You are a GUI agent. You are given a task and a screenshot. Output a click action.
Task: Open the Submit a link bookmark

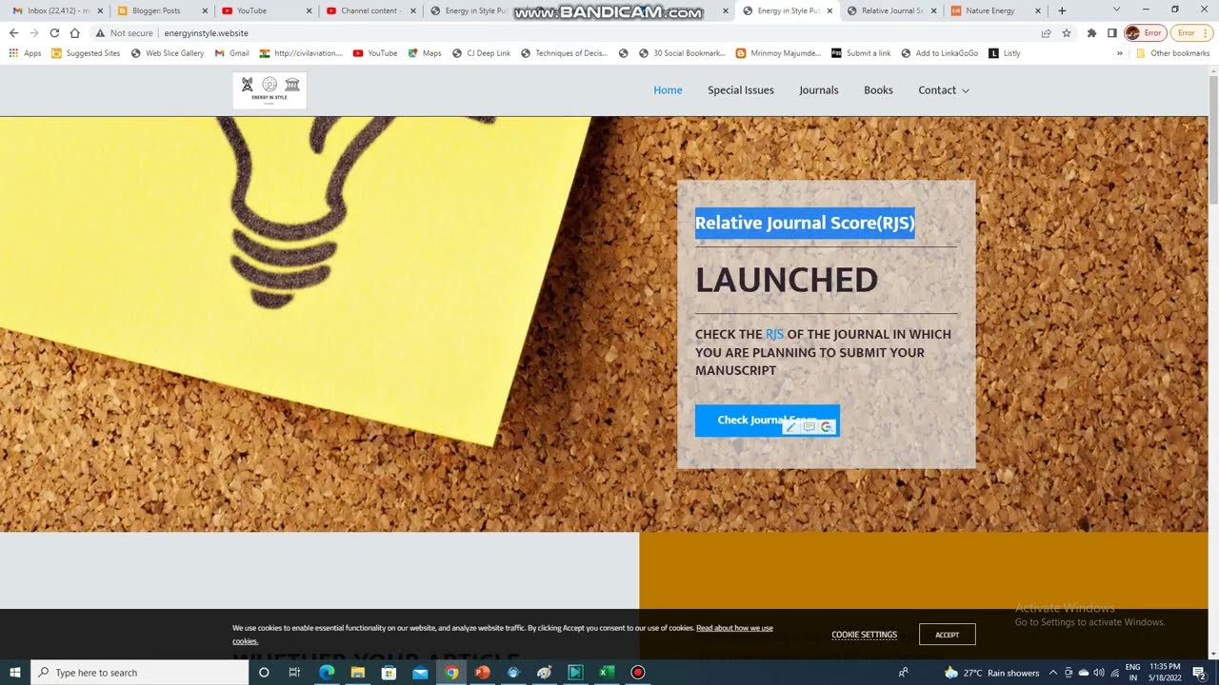click(861, 53)
